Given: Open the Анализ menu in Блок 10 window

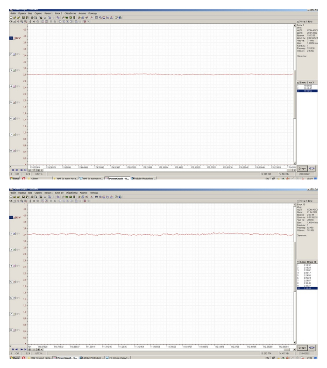Looking at the screenshot, I should coord(84,193).
